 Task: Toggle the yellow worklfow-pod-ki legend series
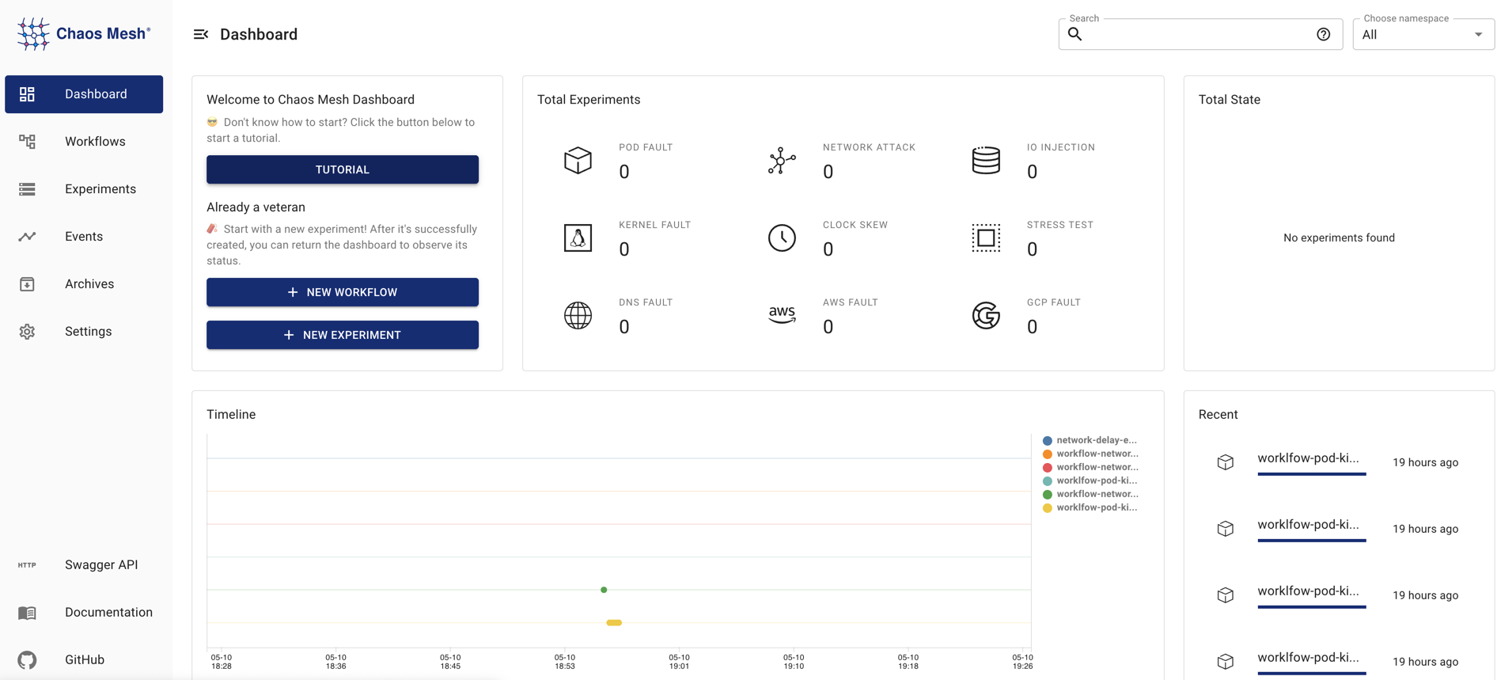tap(1091, 507)
